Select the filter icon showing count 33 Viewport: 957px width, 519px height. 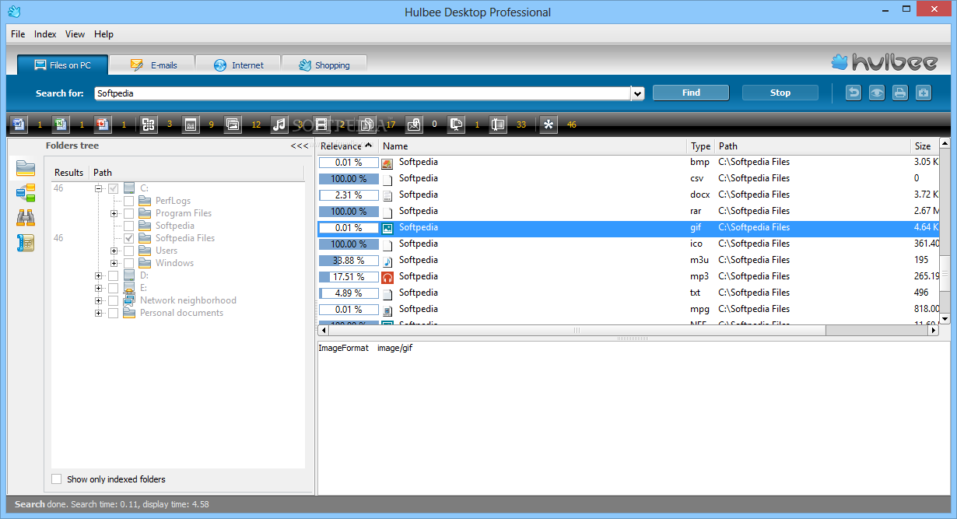click(x=499, y=124)
